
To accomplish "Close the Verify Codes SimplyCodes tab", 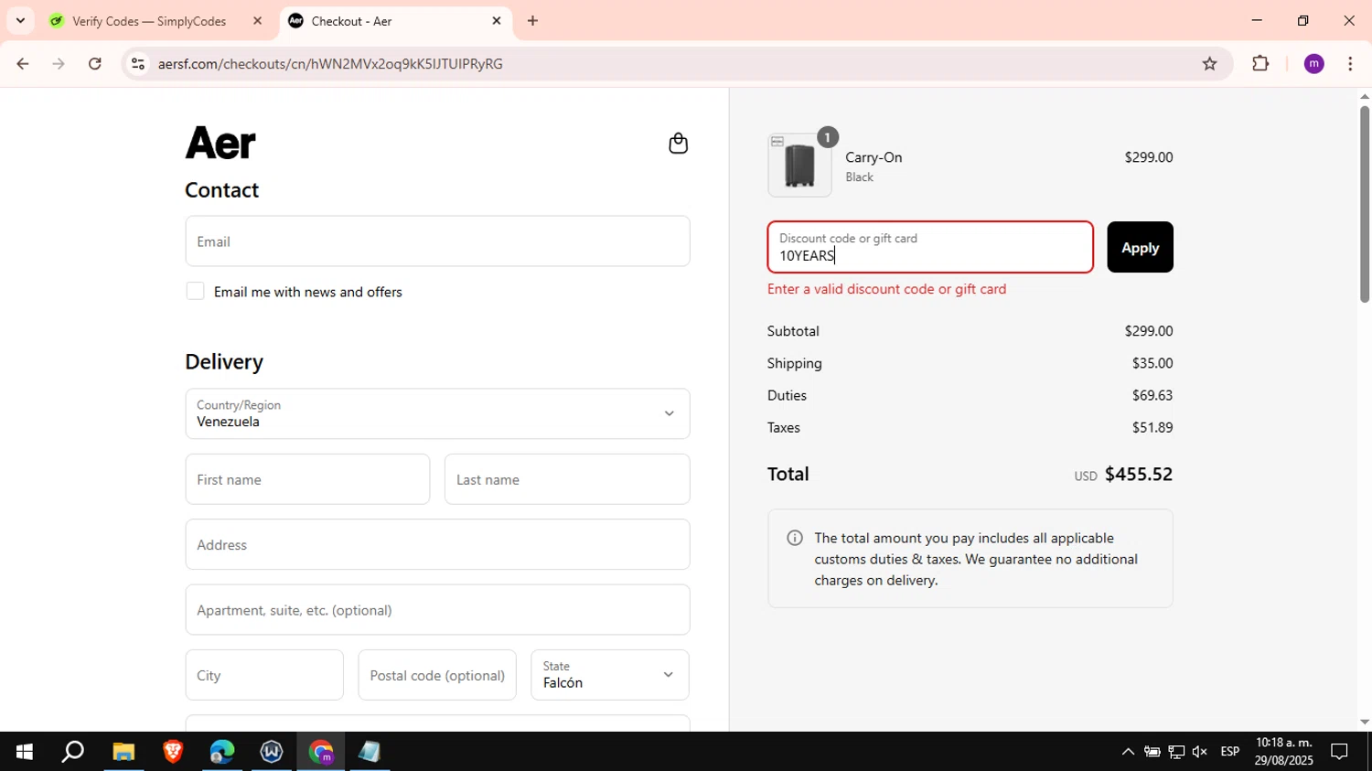I will click(258, 21).
